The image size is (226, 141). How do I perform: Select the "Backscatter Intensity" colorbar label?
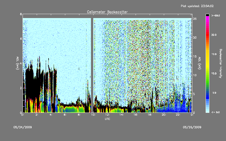pyautogui.click(x=221, y=63)
